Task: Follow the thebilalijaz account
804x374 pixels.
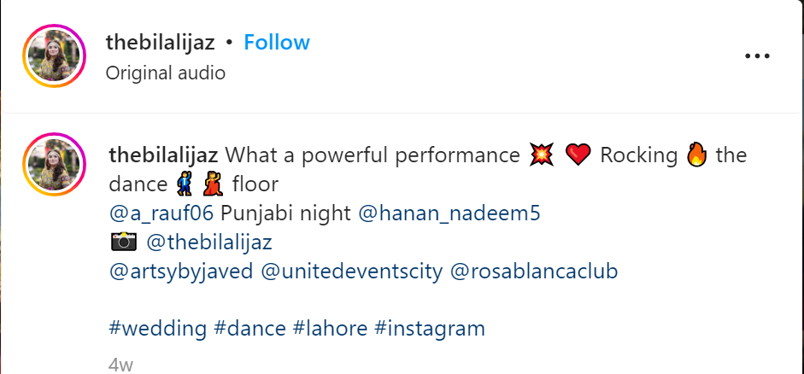Action: (276, 43)
